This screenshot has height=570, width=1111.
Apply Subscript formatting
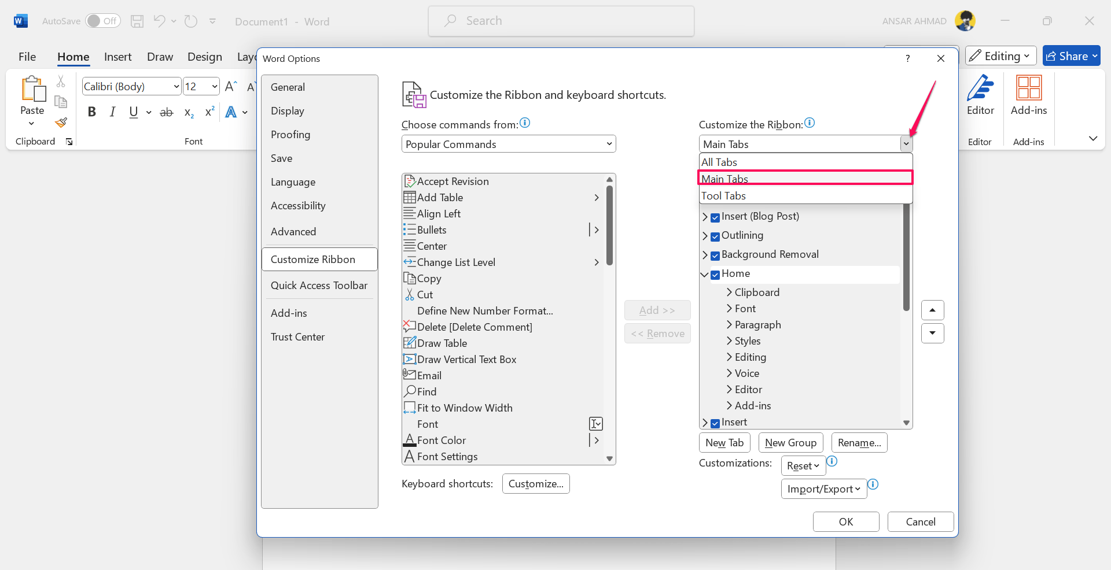tap(189, 112)
